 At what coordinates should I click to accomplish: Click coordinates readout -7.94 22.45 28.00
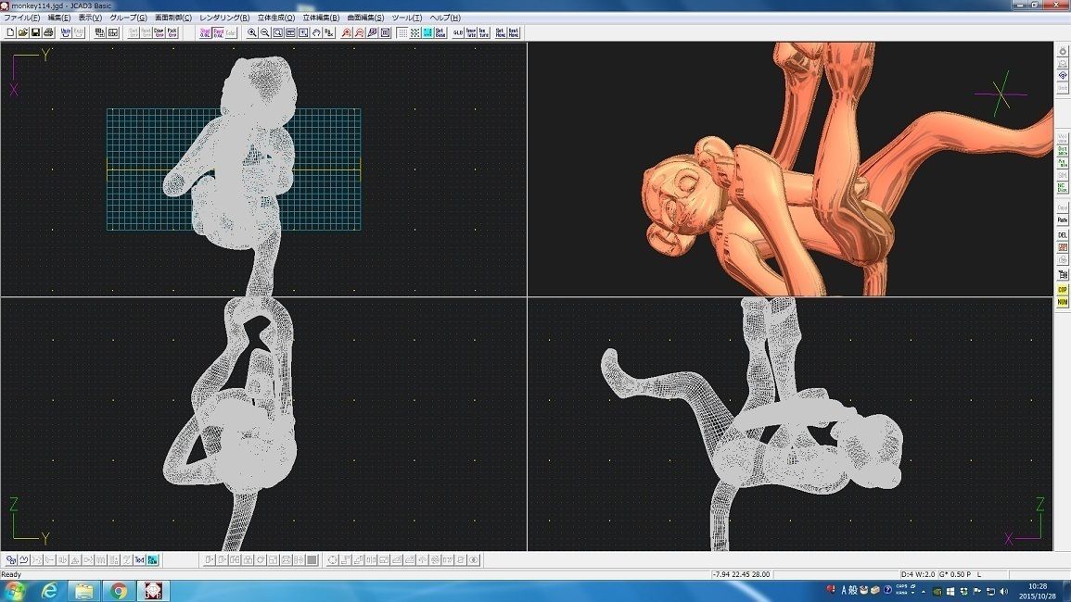pos(741,574)
